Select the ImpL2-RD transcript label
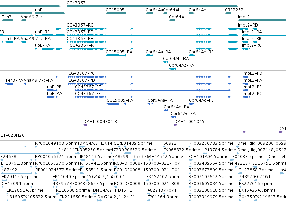 tap(248, 25)
